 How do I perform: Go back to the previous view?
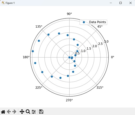(9, 112)
